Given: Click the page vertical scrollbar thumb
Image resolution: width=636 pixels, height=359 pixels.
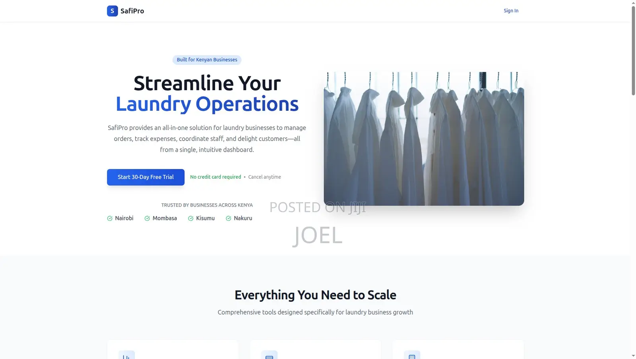Looking at the screenshot, I should [x=633, y=50].
